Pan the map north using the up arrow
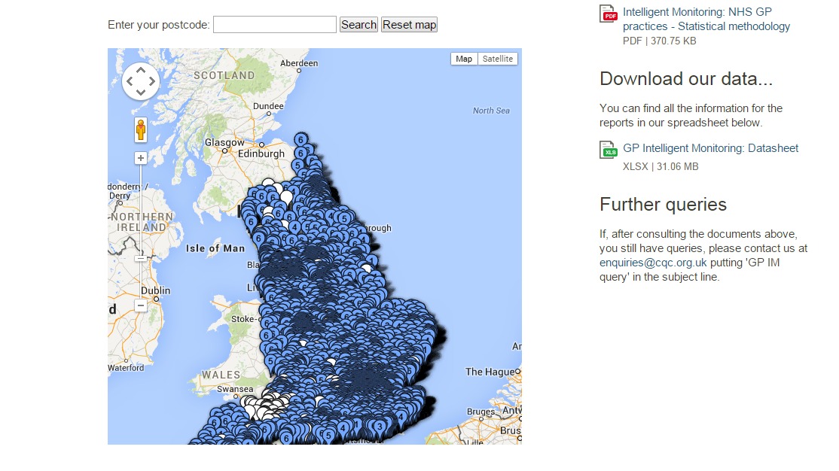839x471 pixels. coord(141,69)
